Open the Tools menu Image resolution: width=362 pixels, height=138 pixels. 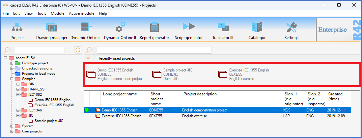click(42, 13)
